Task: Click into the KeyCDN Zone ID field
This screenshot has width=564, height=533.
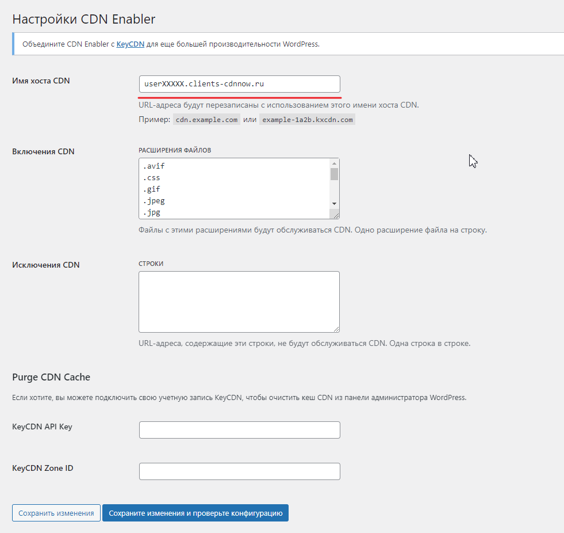Action: [239, 471]
